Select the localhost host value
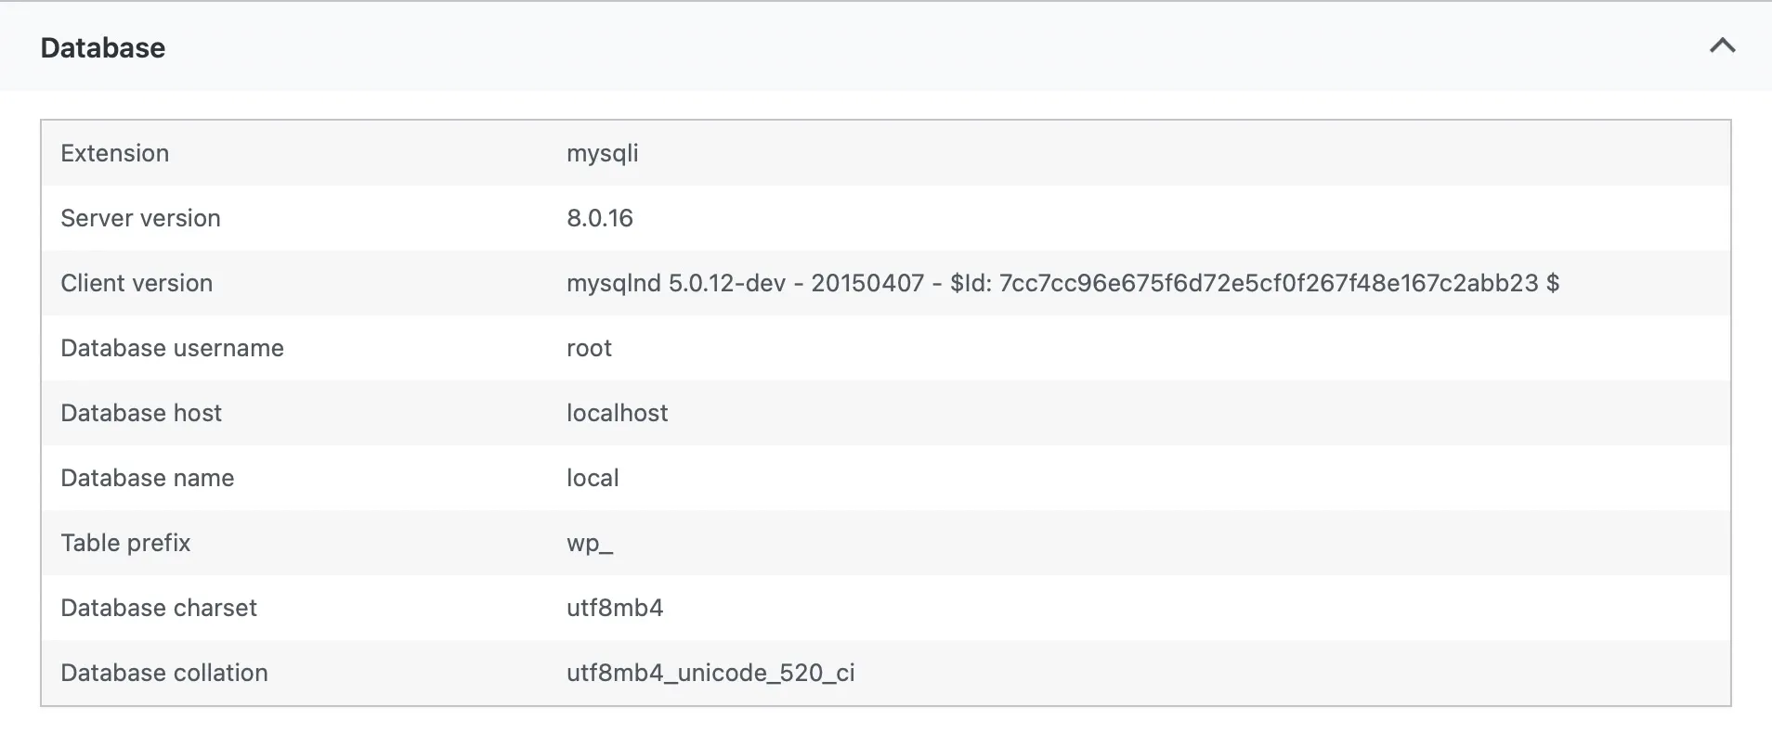Screen dimensions: 1772x733 [618, 413]
